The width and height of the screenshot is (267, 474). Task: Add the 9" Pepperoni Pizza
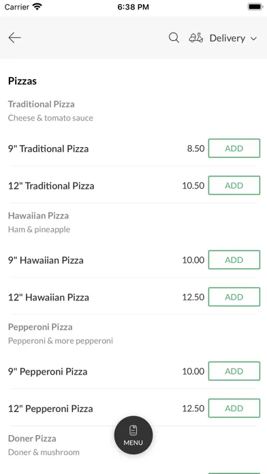coord(234,371)
